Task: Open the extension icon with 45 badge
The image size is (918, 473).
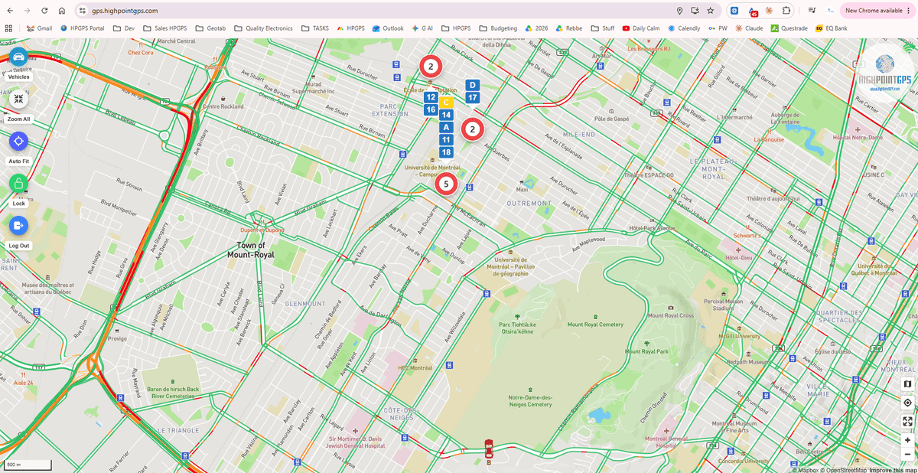Action: 752,11
